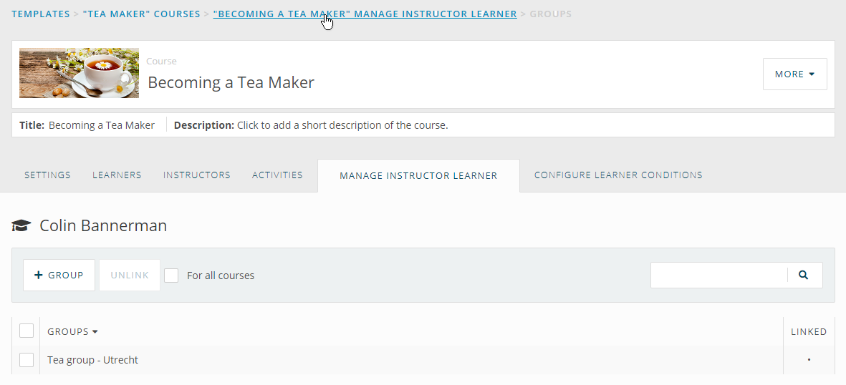Open the MORE dropdown menu
Screen dimensions: 846x385
click(x=794, y=74)
